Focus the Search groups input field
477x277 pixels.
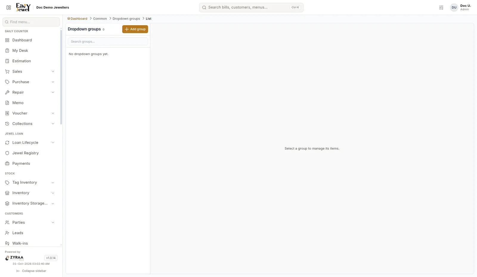pos(108,41)
